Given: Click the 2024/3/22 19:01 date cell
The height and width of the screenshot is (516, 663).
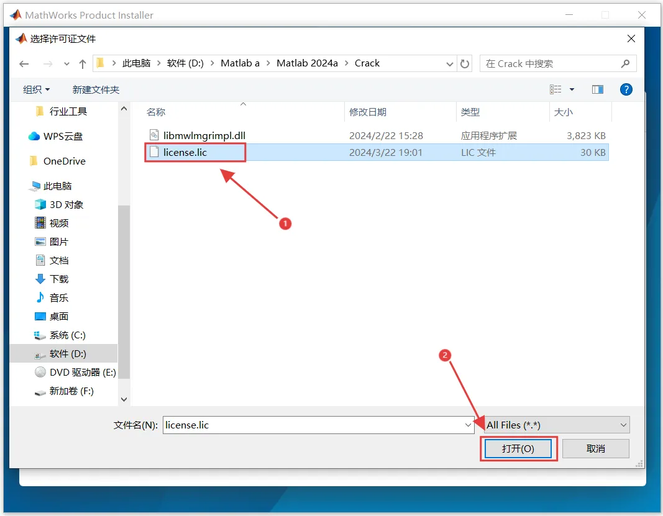Looking at the screenshot, I should 386,153.
